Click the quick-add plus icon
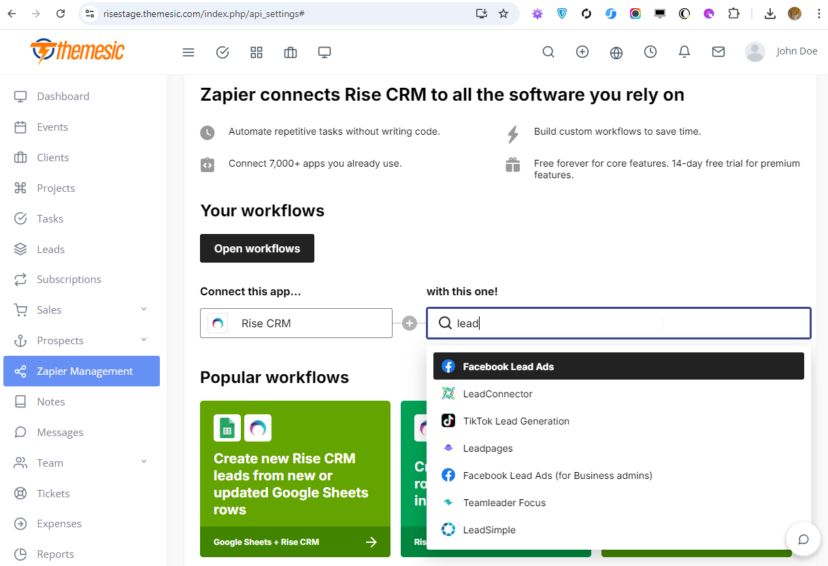The image size is (828, 566). point(582,52)
